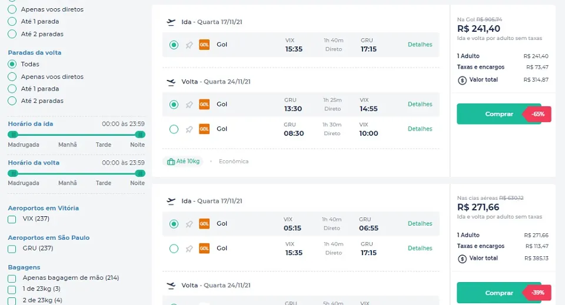Viewport: 565px width, 305px height.
Task: Click the Valor total coin icon for R$ 314,87
Action: [462, 80]
